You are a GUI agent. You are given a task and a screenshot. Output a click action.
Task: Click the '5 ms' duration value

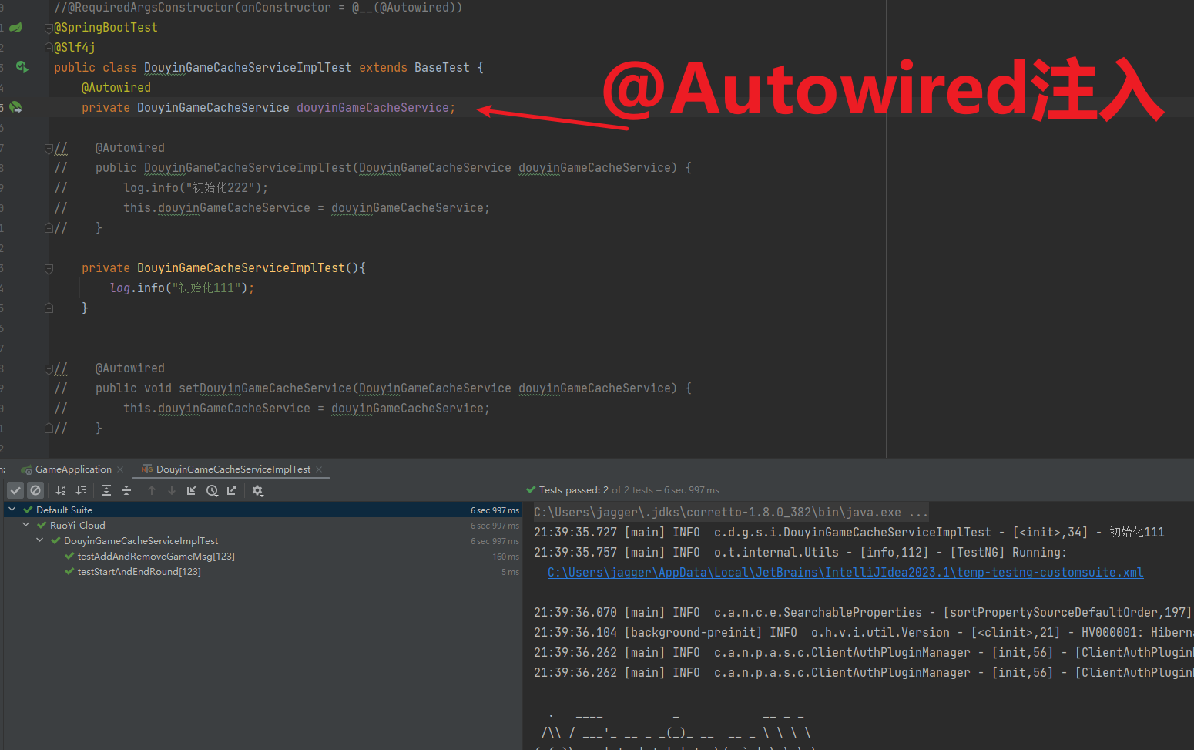click(510, 572)
